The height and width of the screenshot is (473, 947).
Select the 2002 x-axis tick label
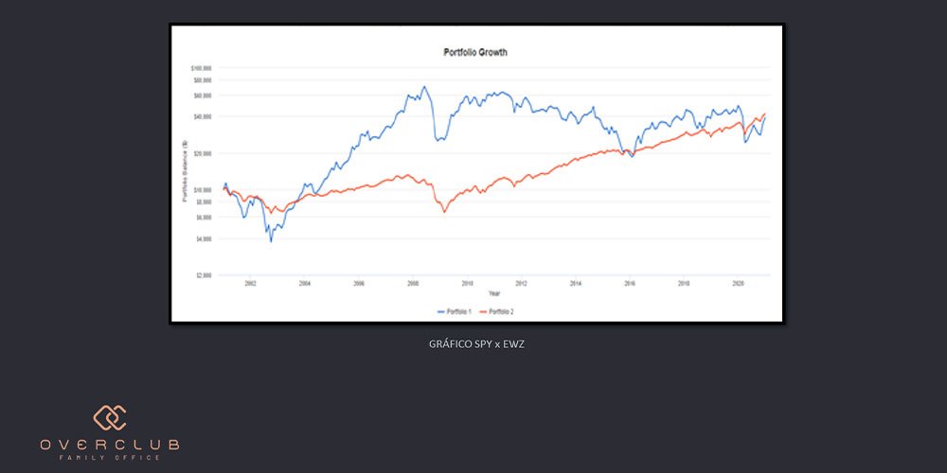(x=250, y=283)
